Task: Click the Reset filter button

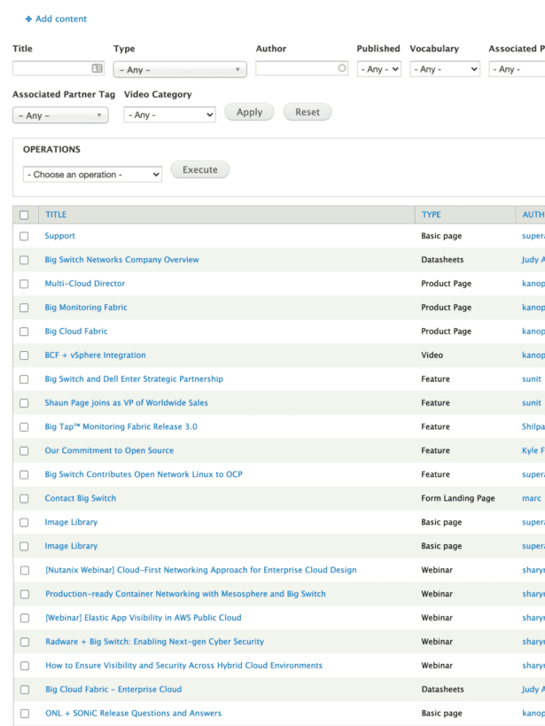Action: coord(308,112)
